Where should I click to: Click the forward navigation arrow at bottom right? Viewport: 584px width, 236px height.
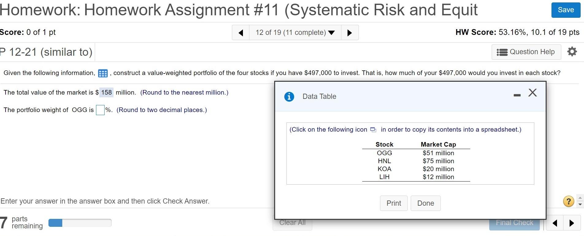pyautogui.click(x=571, y=223)
